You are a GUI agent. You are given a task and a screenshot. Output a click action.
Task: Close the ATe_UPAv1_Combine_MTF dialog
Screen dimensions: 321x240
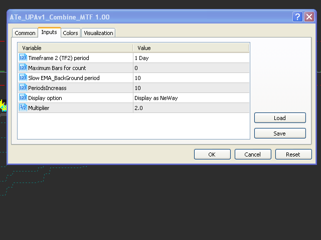click(309, 17)
